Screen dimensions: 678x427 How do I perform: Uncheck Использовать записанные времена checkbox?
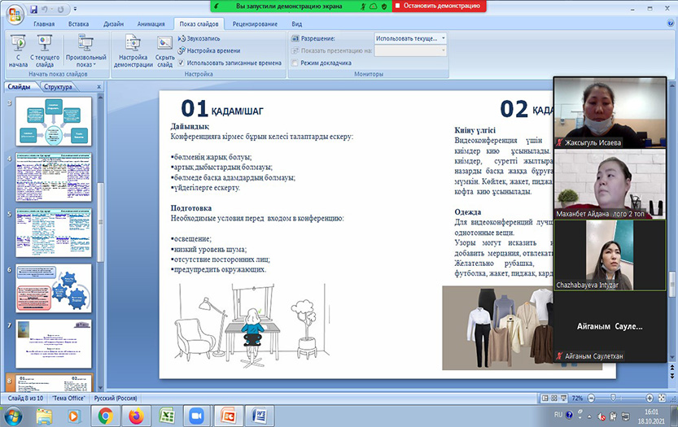tap(182, 62)
